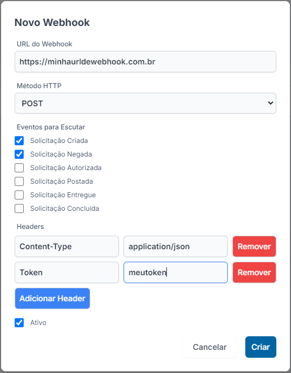
Task: Click the meutoken header value field
Action: point(175,272)
